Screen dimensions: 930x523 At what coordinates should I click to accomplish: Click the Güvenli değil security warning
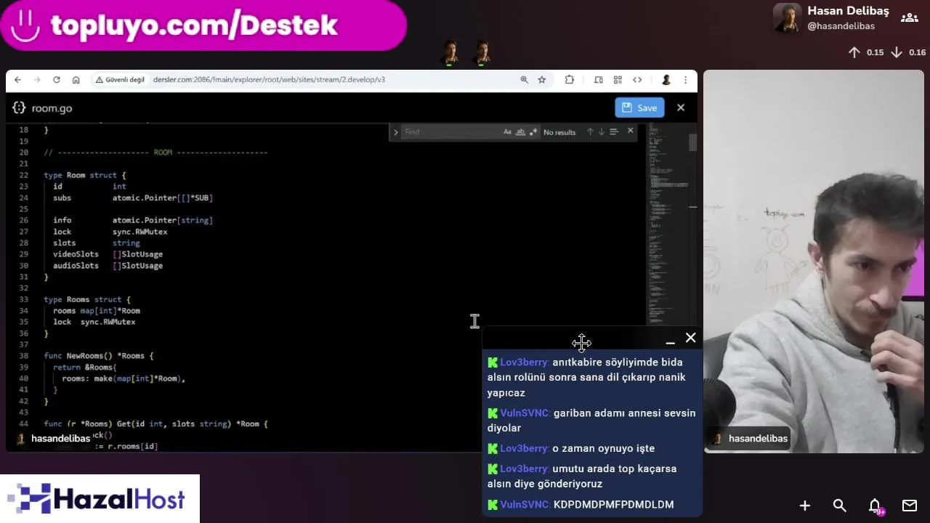click(120, 80)
